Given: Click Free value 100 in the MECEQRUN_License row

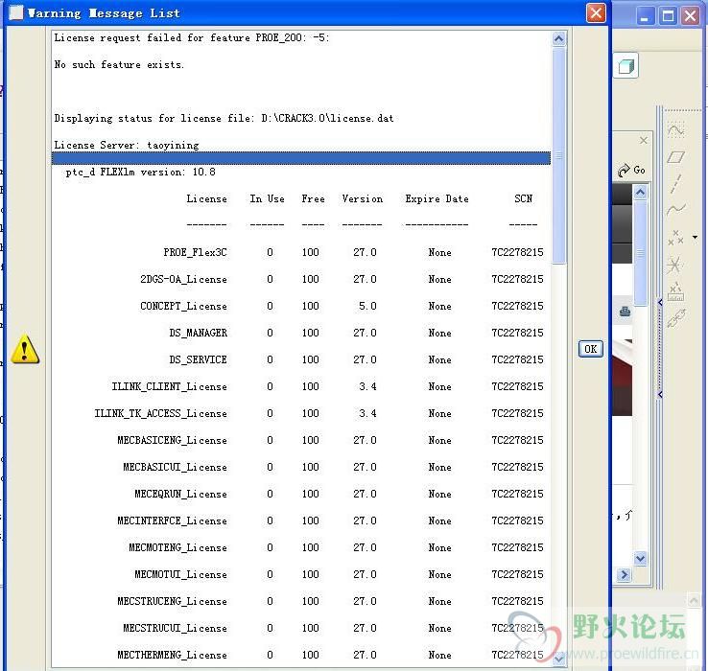Looking at the screenshot, I should tap(311, 494).
